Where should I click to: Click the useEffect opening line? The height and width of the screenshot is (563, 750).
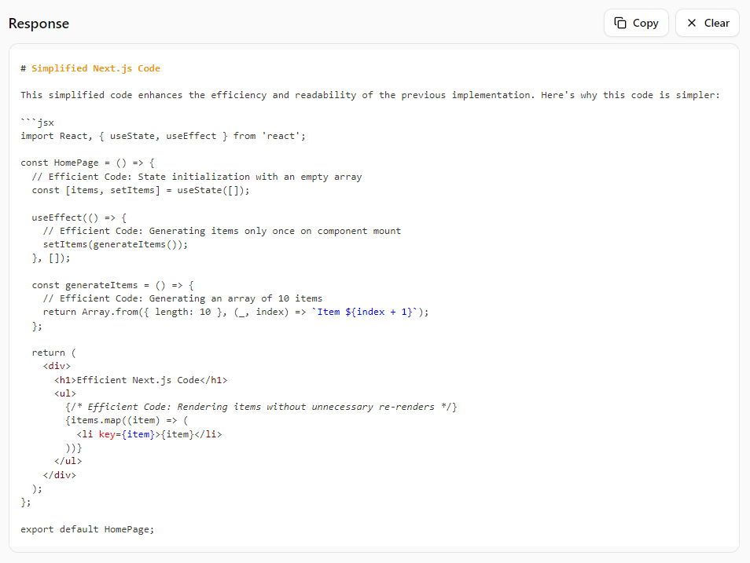click(x=79, y=218)
